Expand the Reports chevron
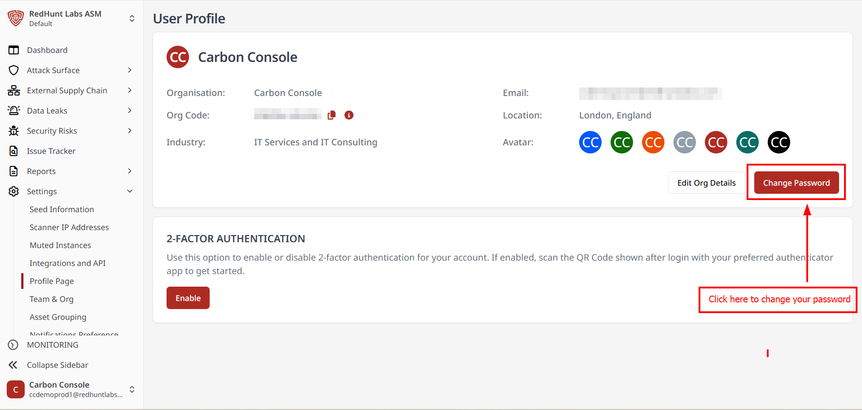The width and height of the screenshot is (862, 410). 130,171
